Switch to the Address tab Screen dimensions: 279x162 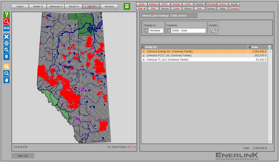[153, 4]
